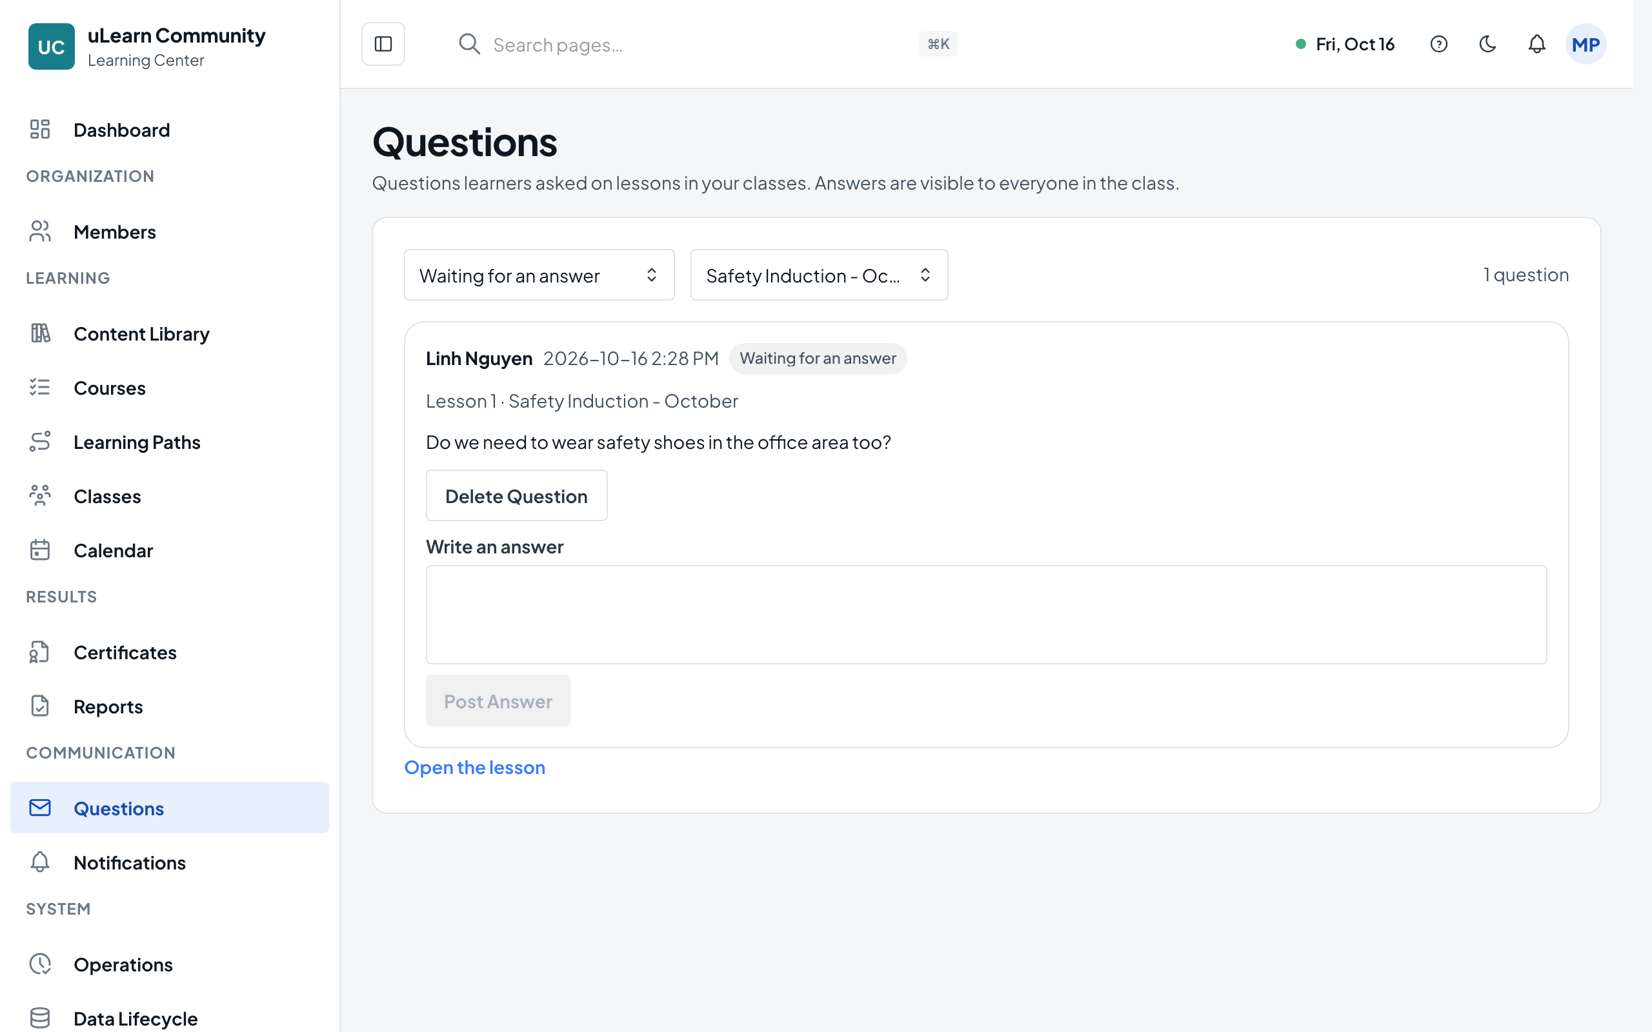This screenshot has height=1032, width=1652.
Task: Click the Linh Nguyen author name
Action: pos(479,359)
